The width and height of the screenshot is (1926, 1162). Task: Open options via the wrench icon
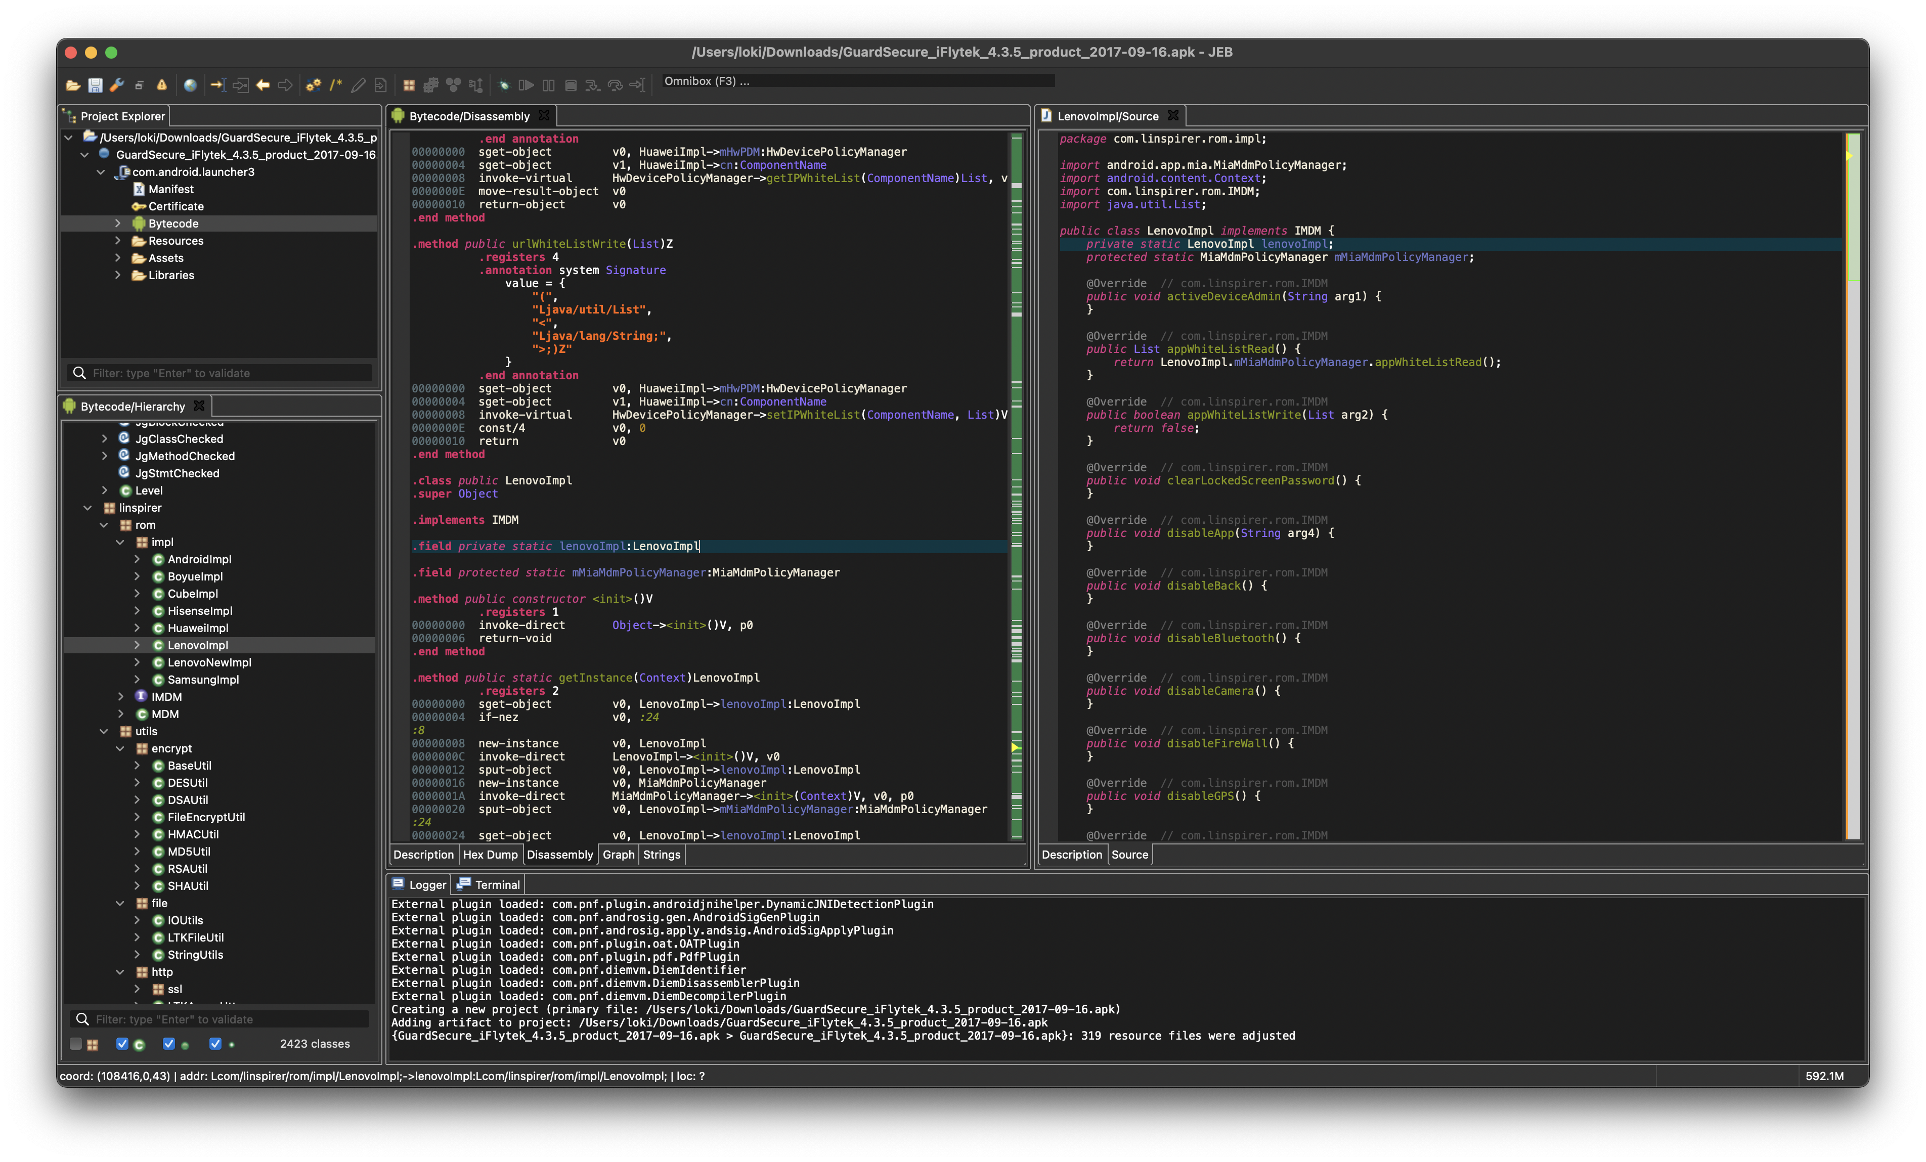coord(117,85)
